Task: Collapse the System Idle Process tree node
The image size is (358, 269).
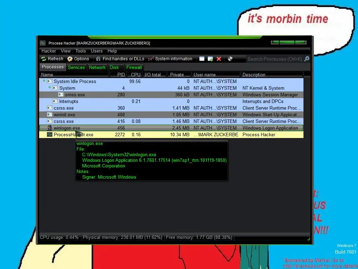Action: (x=44, y=81)
